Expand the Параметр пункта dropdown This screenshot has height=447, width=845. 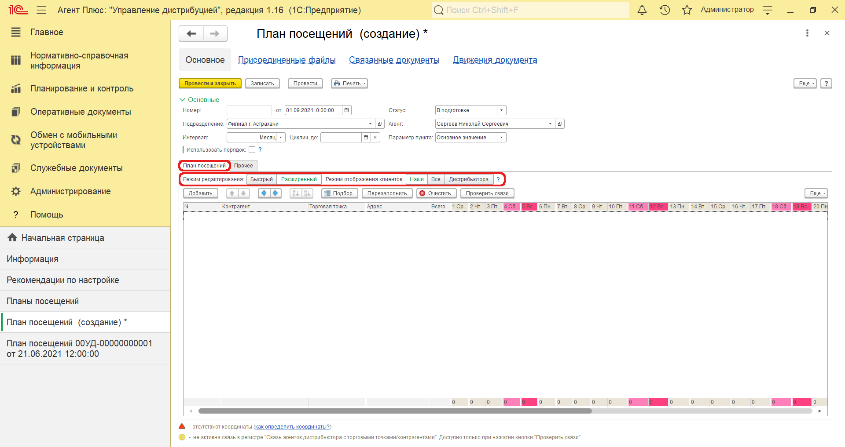point(501,138)
